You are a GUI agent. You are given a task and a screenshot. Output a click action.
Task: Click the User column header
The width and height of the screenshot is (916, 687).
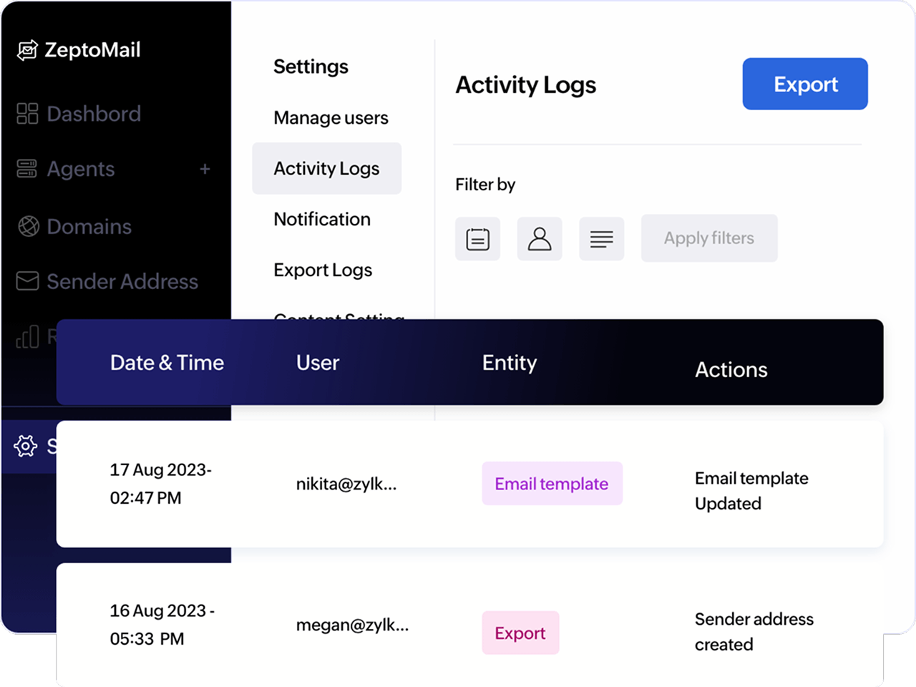coord(318,363)
